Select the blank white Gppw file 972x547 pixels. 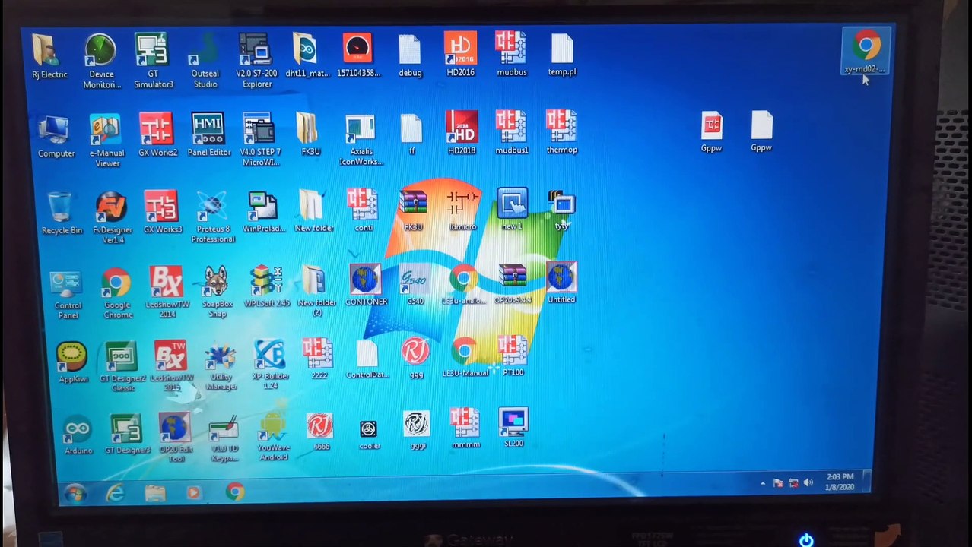click(x=761, y=131)
